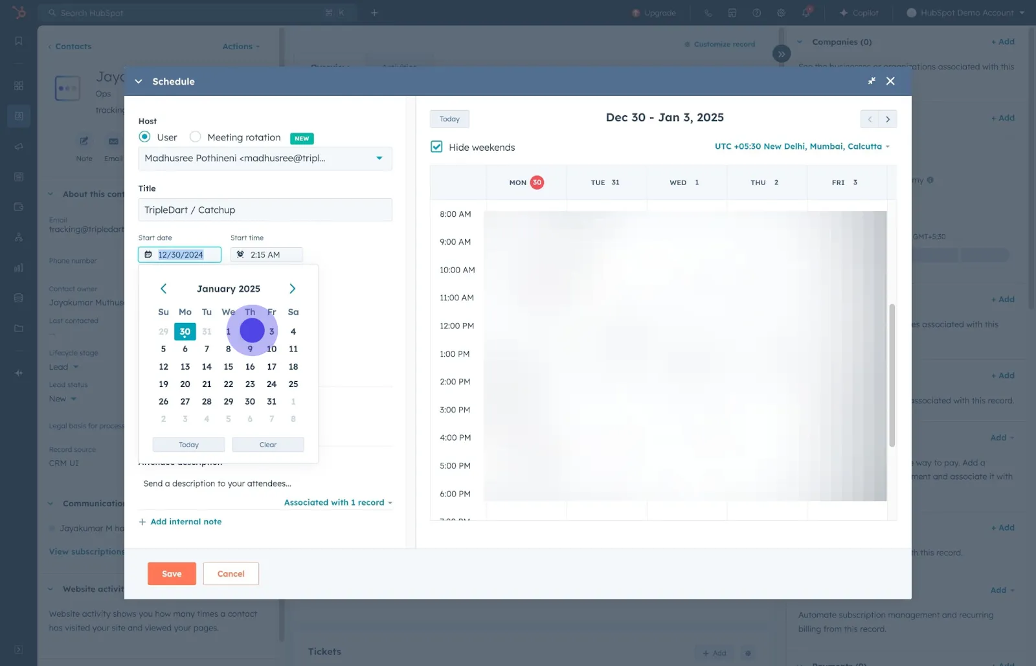Screen dimensions: 1036x666
Task: Open the contact Actions dropdown
Action: pyautogui.click(x=241, y=47)
